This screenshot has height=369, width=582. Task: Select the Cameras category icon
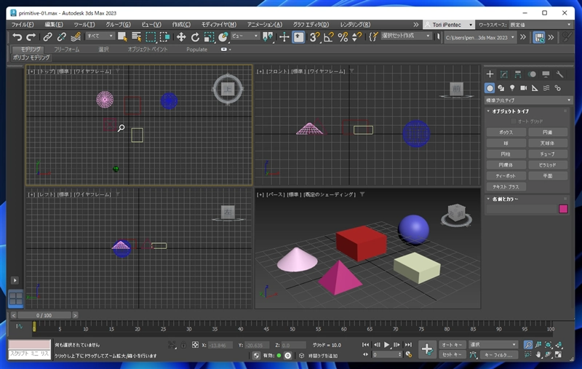[x=523, y=88]
